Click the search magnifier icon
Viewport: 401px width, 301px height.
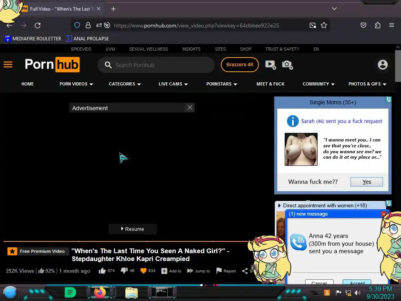coord(108,65)
